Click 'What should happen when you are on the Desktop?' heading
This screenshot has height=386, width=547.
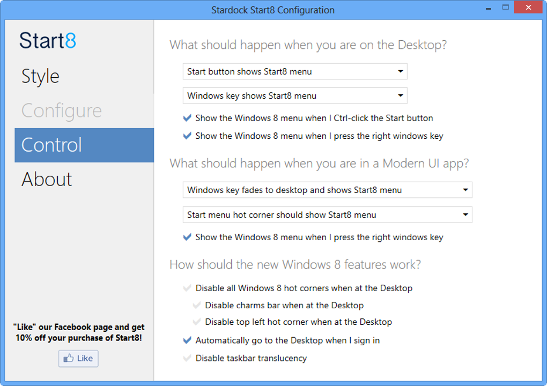[308, 46]
